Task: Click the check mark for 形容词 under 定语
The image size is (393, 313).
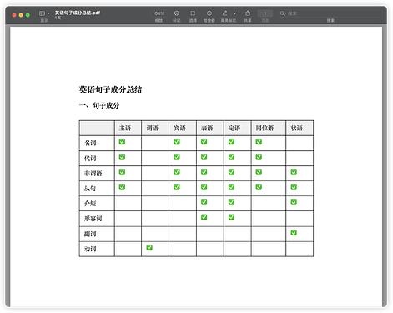Action: coord(231,217)
